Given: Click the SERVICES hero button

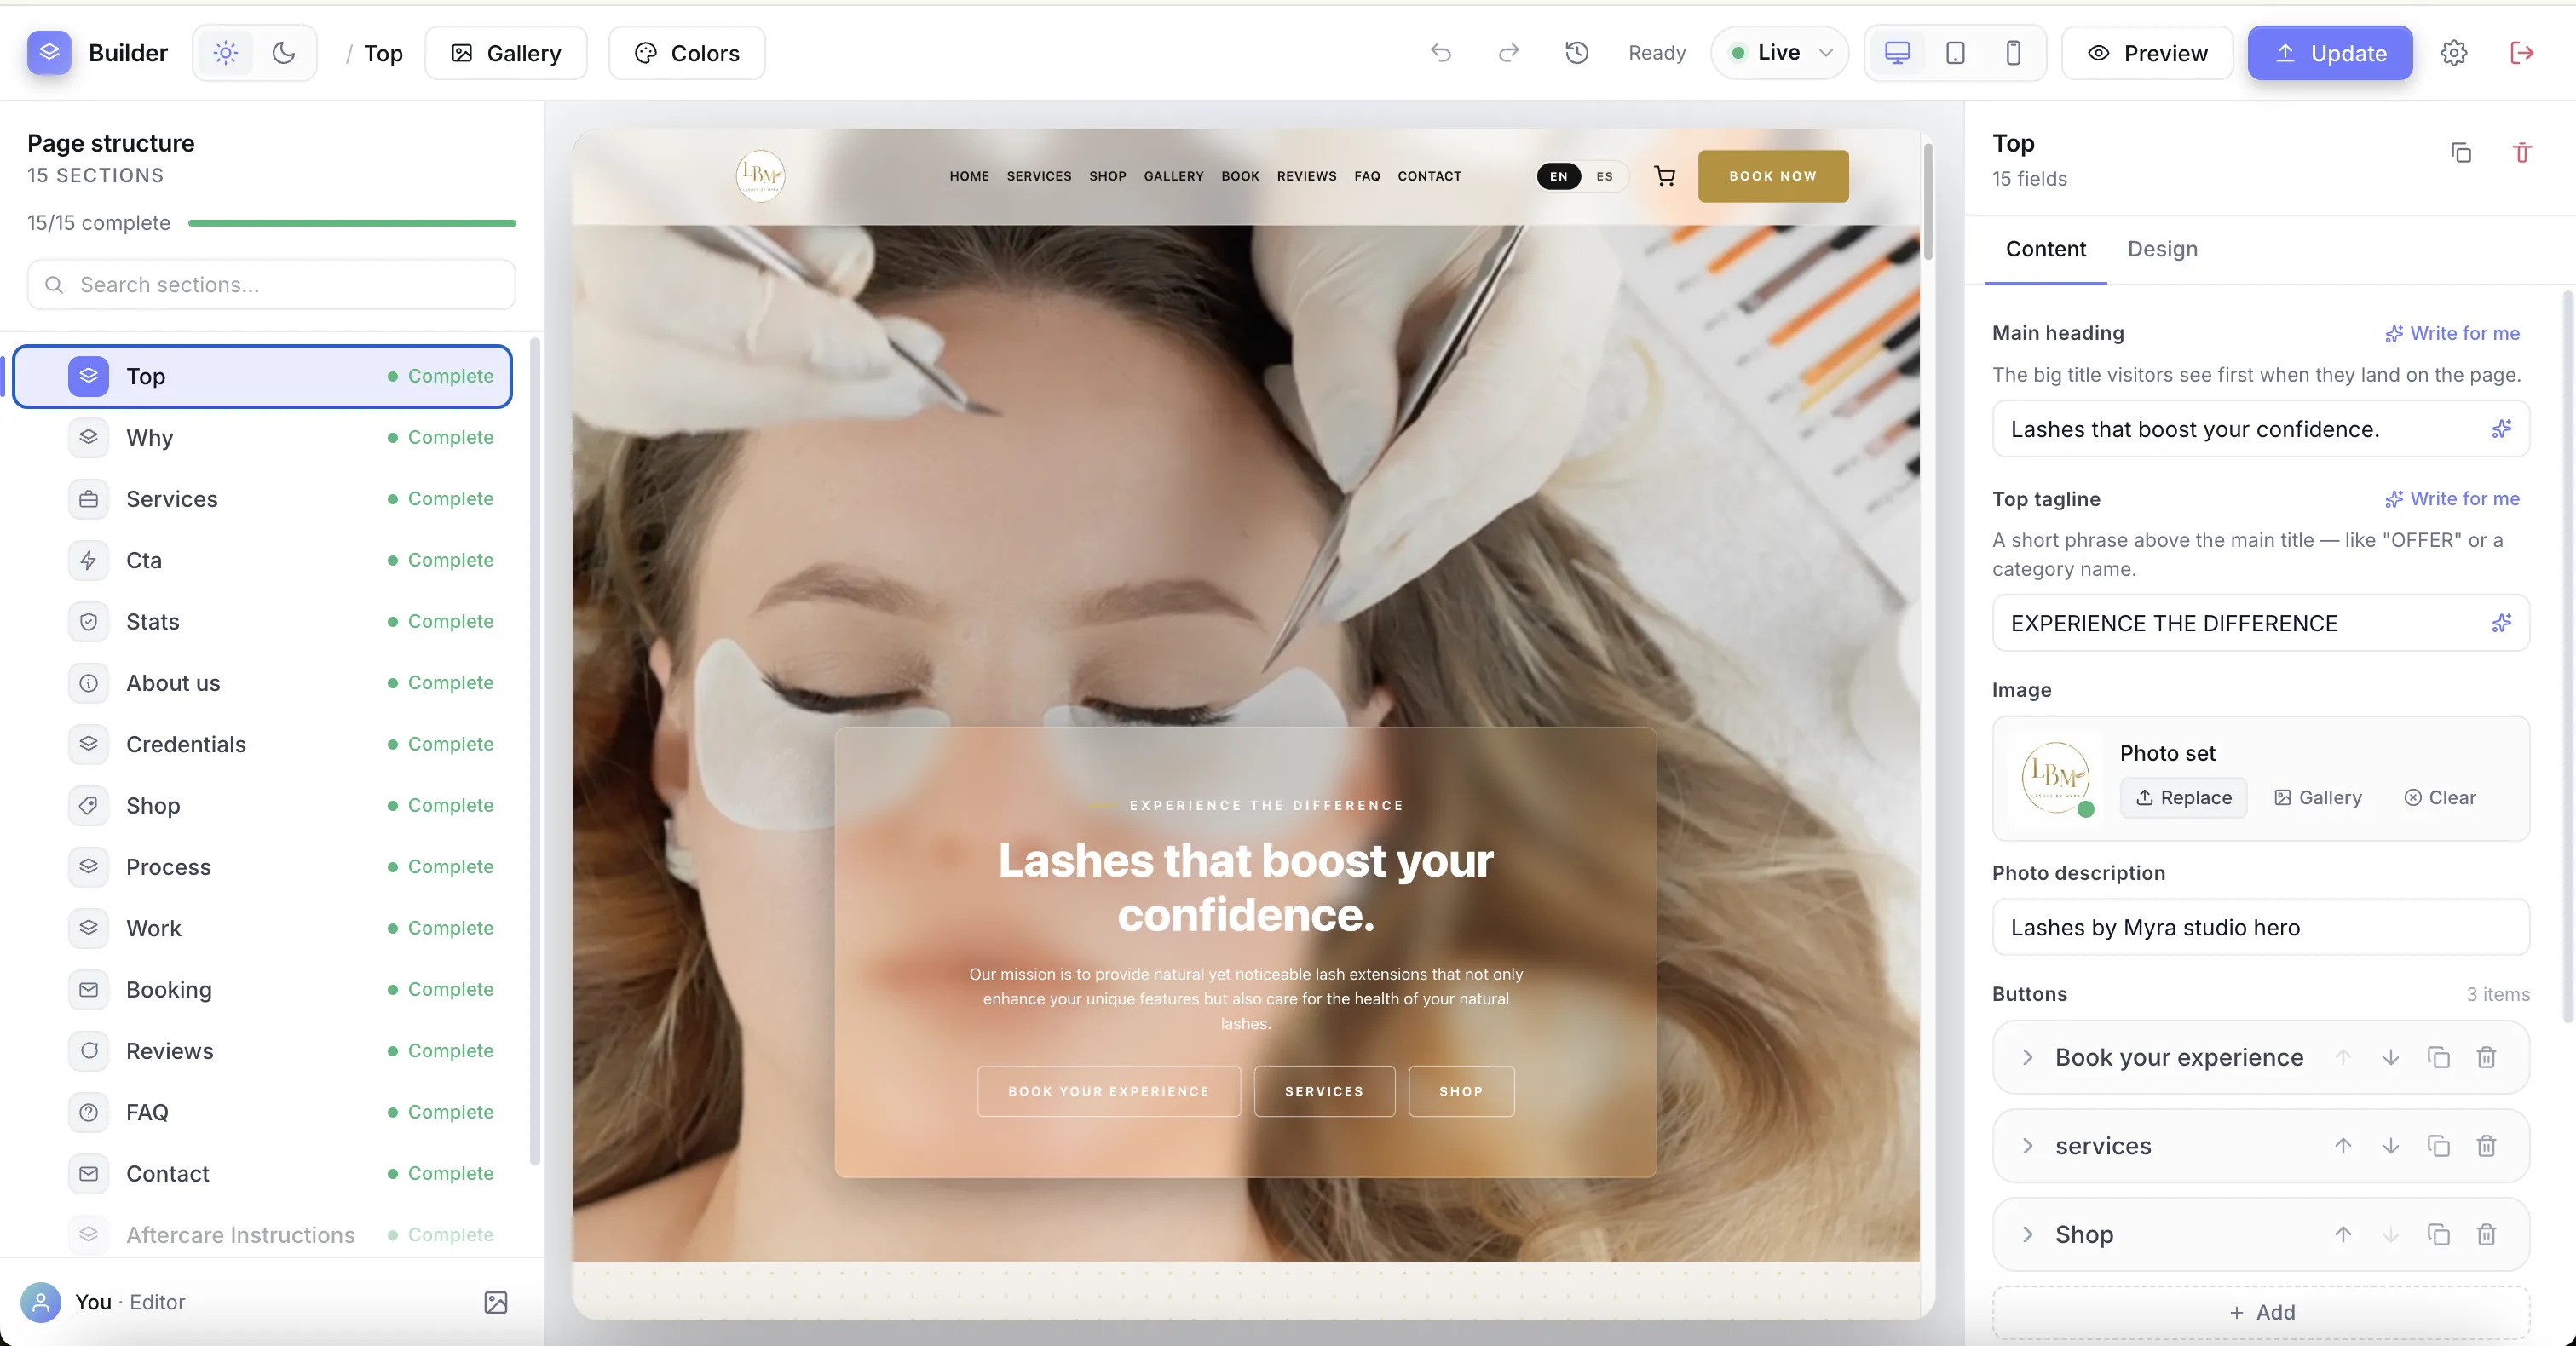Looking at the screenshot, I should pos(1324,1091).
